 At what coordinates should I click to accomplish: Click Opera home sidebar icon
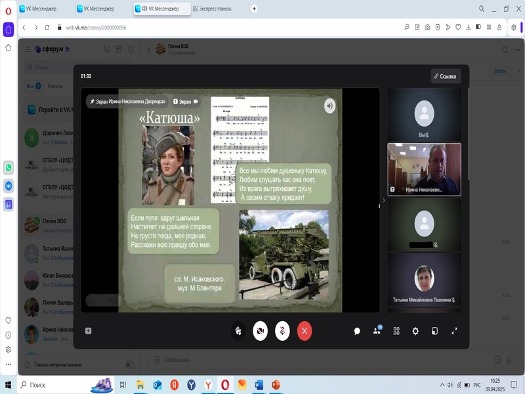[9, 30]
